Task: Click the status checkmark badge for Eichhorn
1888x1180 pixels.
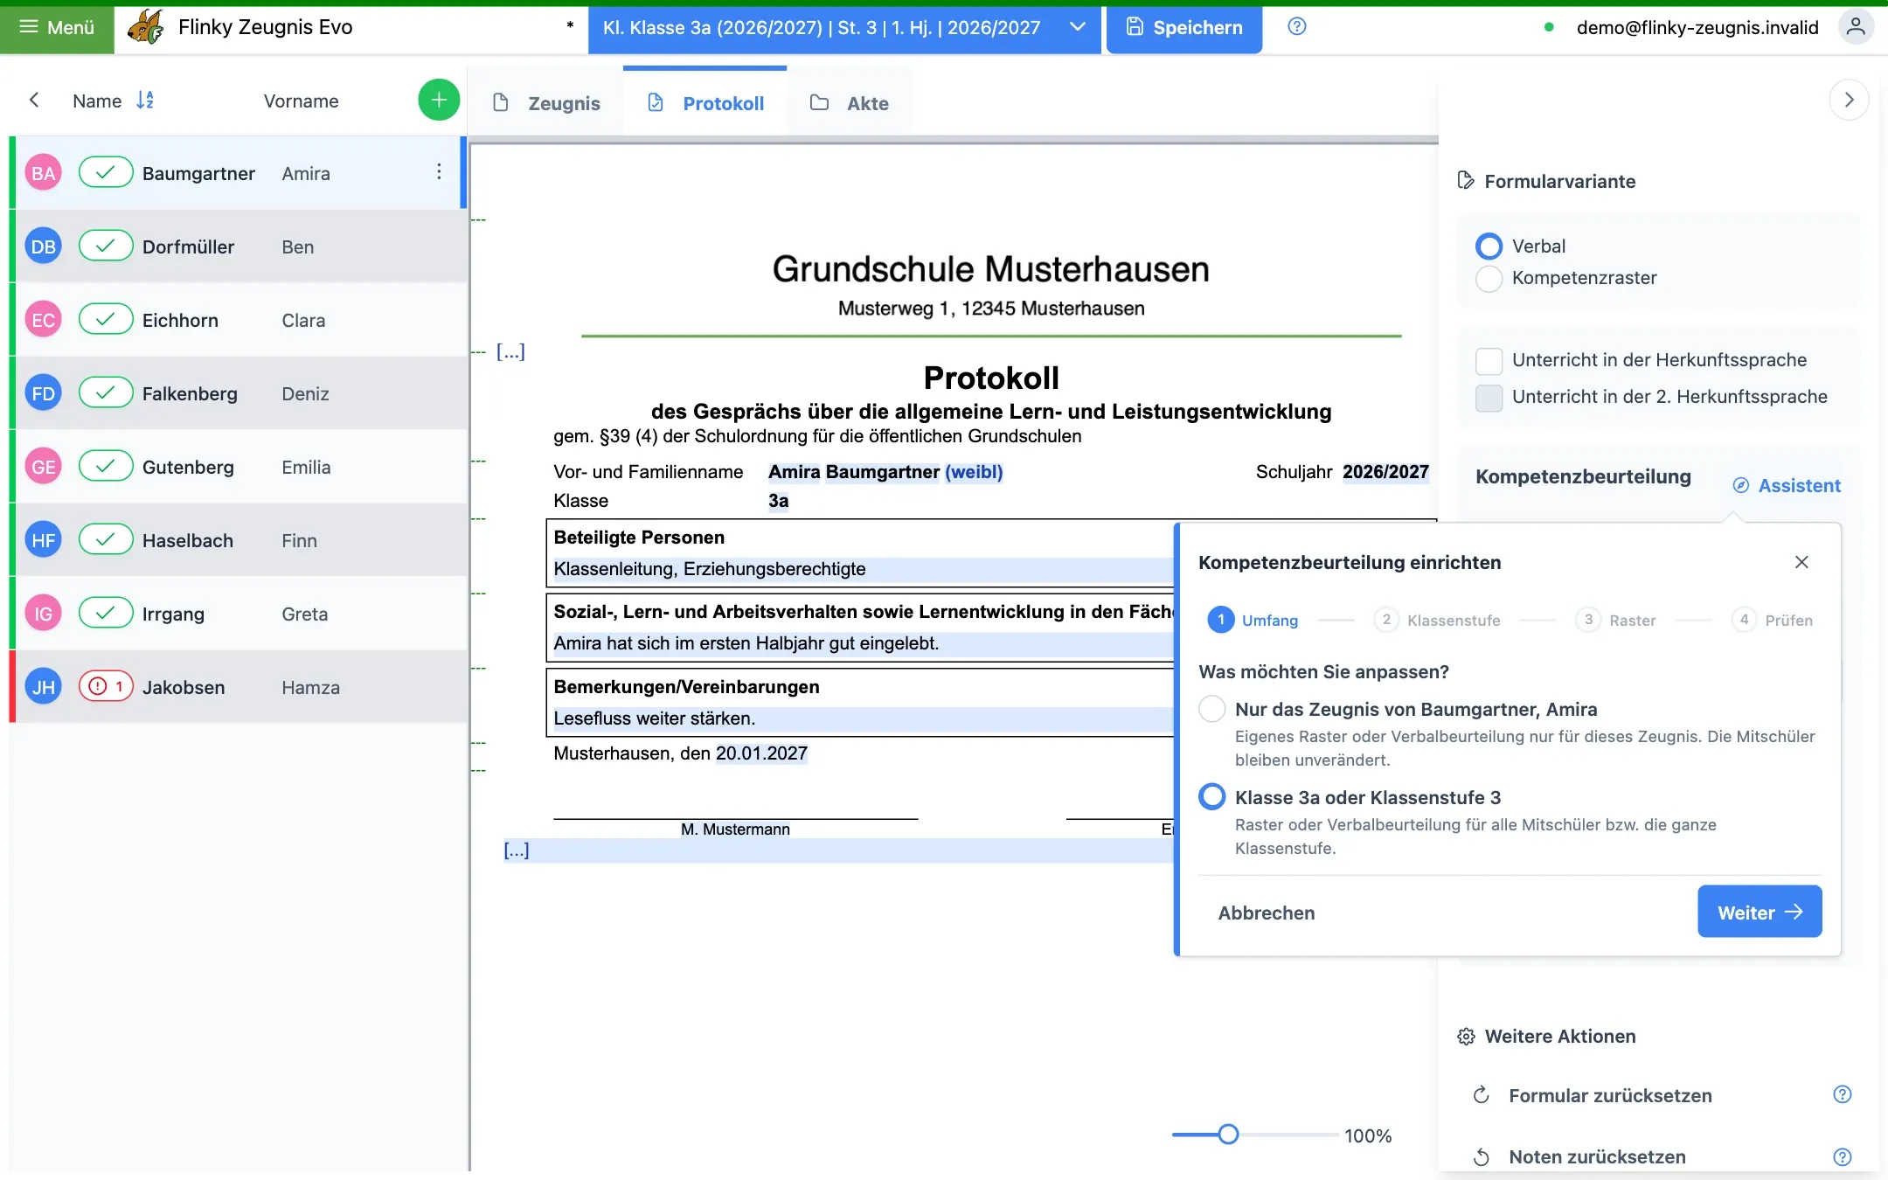Action: tap(106, 320)
